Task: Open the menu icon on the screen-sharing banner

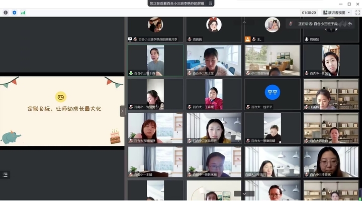Action: [x=210, y=3]
